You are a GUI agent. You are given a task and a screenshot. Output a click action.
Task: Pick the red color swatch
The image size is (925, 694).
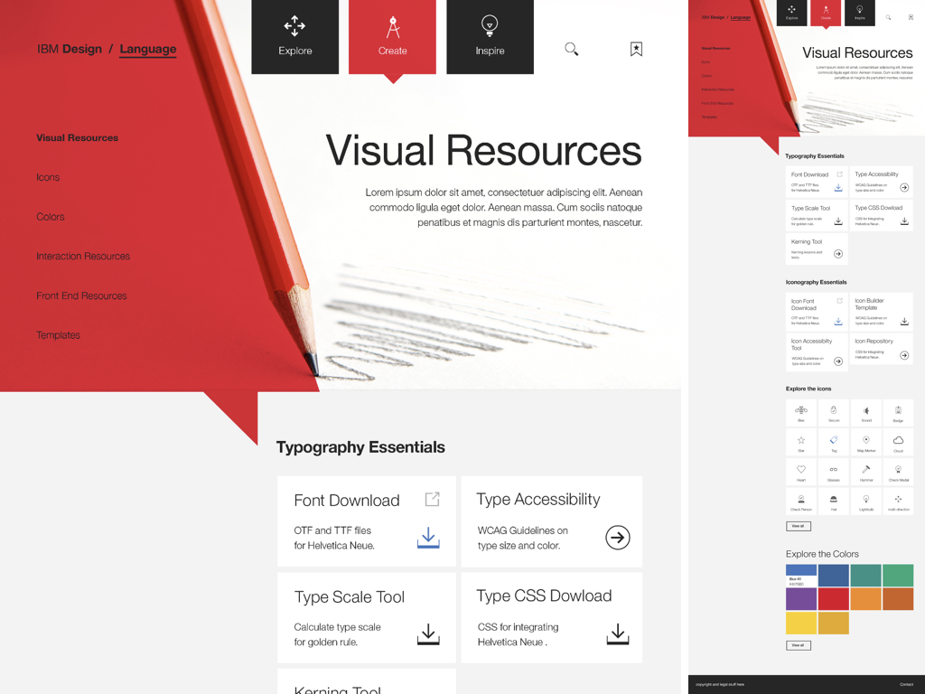[x=834, y=599]
